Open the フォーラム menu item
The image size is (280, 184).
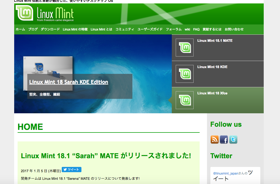(x=174, y=29)
